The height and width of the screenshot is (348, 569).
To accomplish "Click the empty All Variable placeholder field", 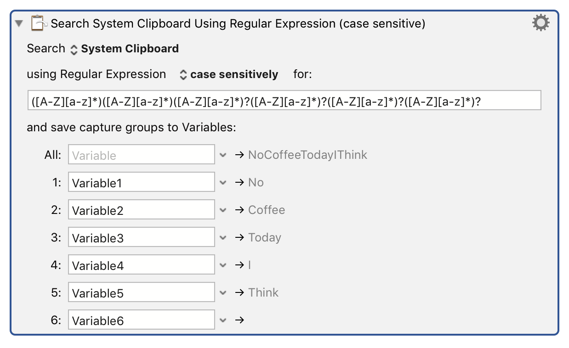I will [141, 155].
